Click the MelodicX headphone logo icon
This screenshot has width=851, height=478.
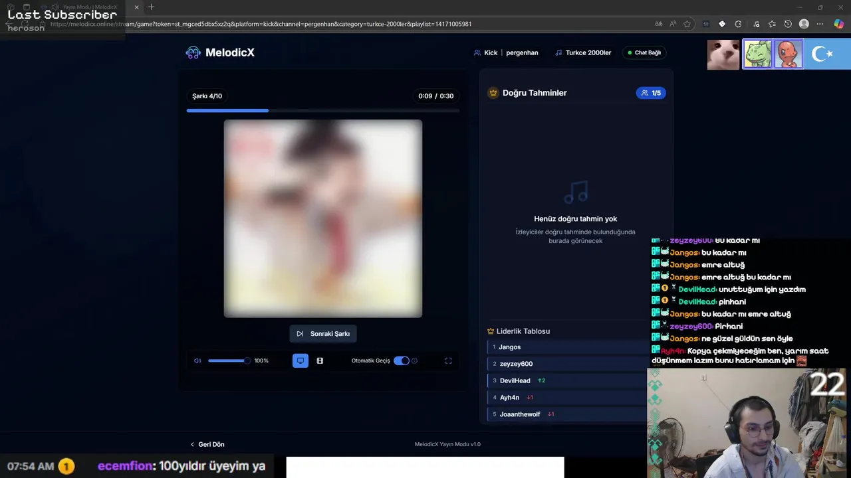tap(193, 52)
